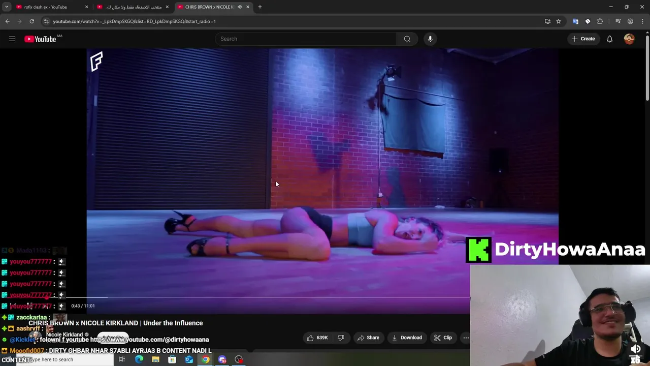
Task: Click the YouTube search input field
Action: (306, 39)
